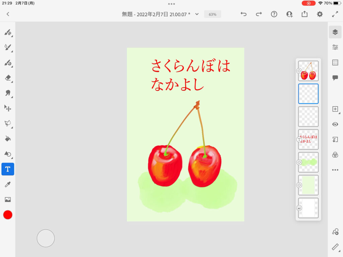Pick the Lasso selection tool
Viewport: 343px width, 257px height.
(8, 123)
